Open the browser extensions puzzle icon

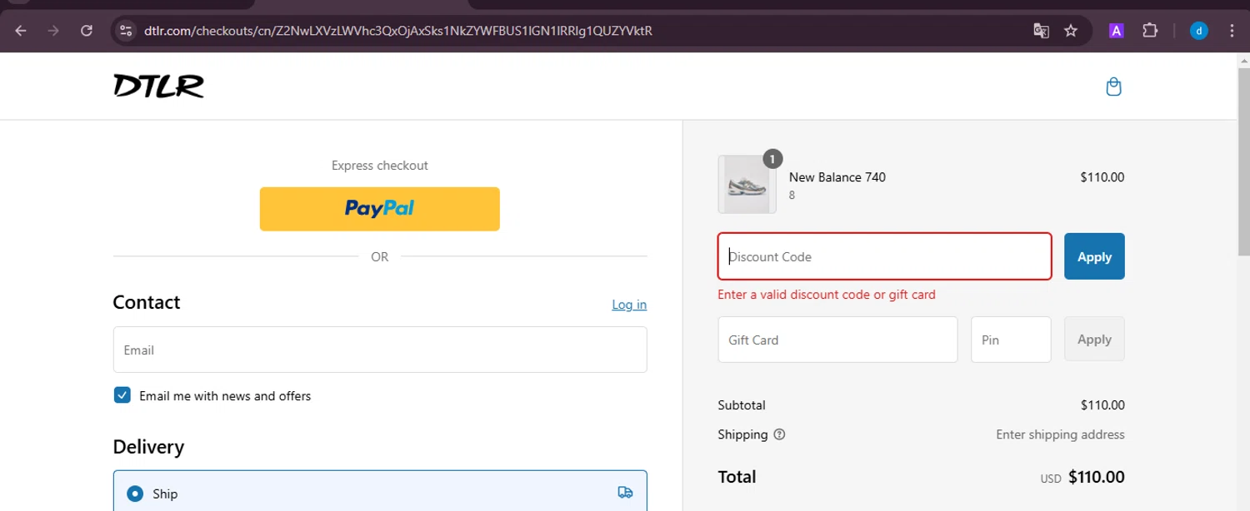(x=1150, y=31)
